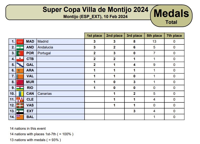Click the Medals Total badge

[x=171, y=16]
